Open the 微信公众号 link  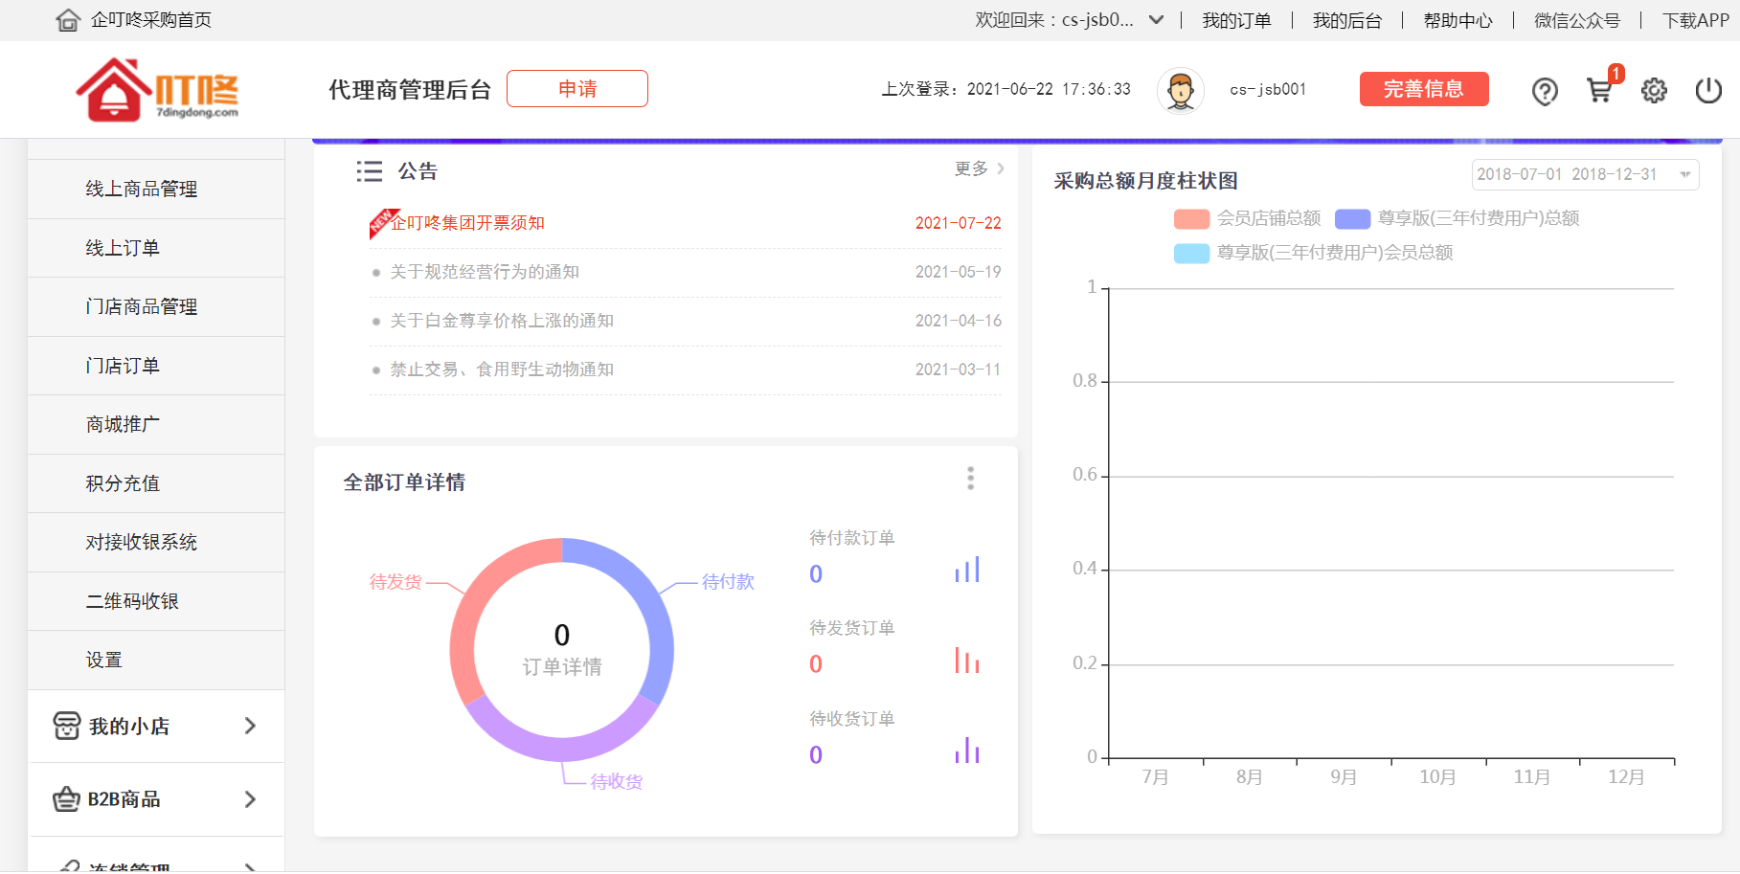coord(1577,20)
